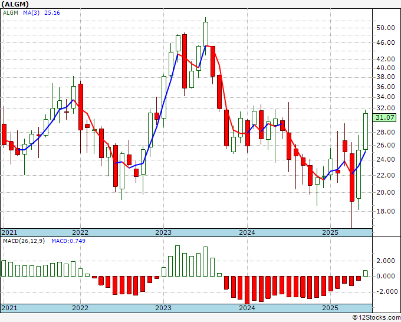Image resolution: width=401 pixels, height=322 pixels.
Task: Click the 28.00 price axis label
Action: point(386,132)
